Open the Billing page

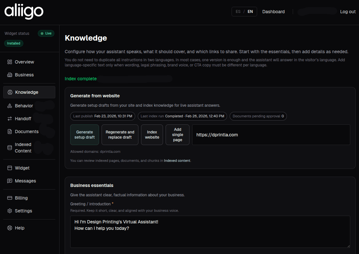point(21,198)
